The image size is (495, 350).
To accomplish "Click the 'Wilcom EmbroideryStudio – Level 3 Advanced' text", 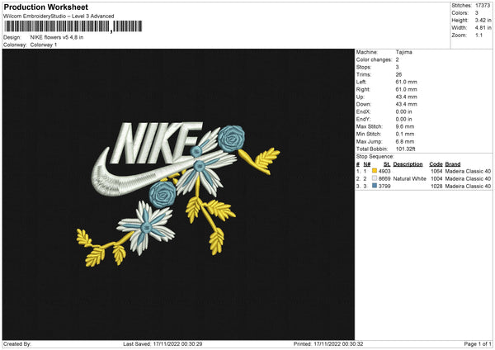I will pyautogui.click(x=59, y=17).
